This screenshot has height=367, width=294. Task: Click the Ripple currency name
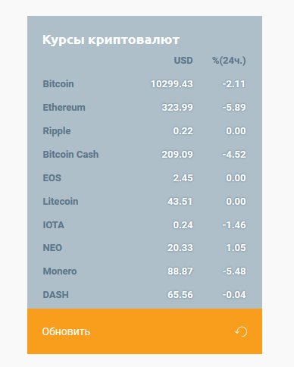(x=57, y=131)
